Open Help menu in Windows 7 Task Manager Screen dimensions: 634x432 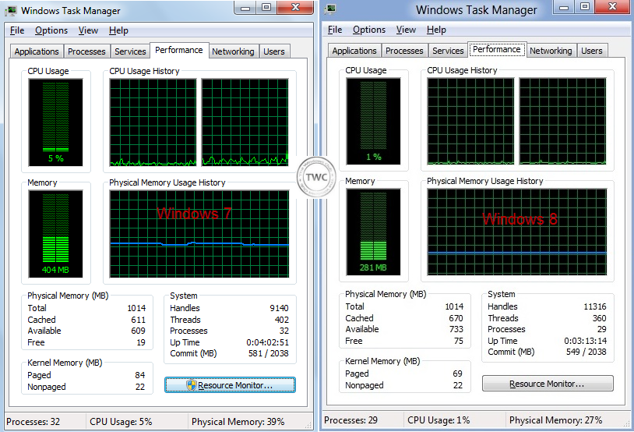click(x=118, y=30)
